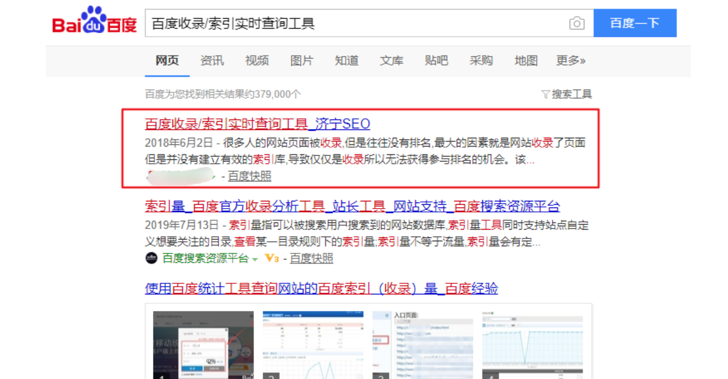
Task: Go to the 贴吧 tab
Action: [x=437, y=61]
